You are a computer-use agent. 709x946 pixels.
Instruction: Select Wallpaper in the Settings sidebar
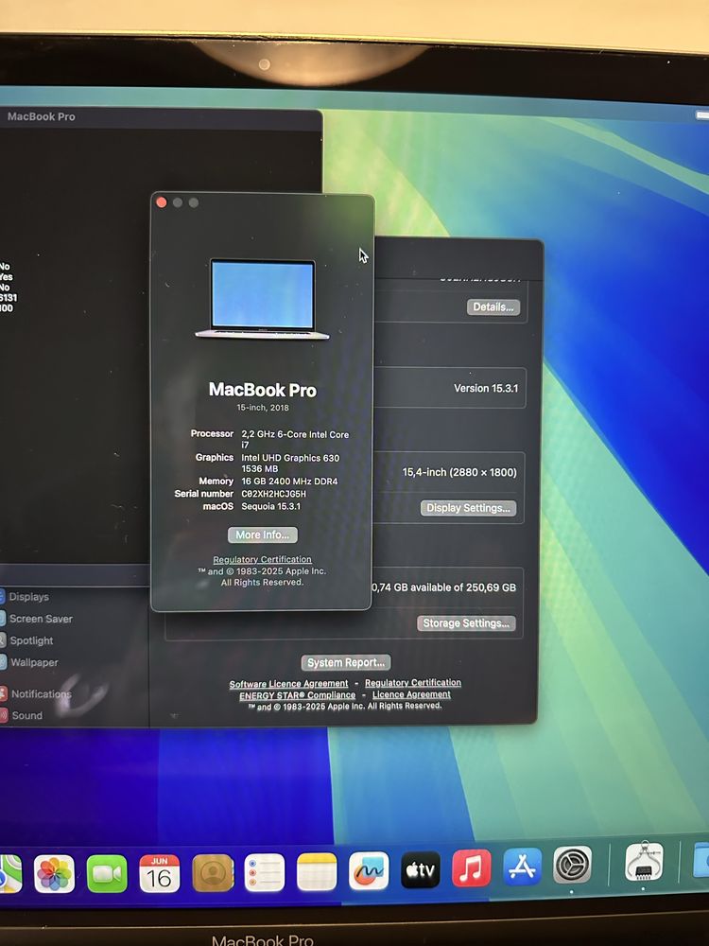(x=34, y=662)
